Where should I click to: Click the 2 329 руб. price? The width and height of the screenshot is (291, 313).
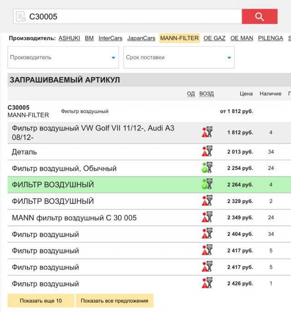pos(240,201)
